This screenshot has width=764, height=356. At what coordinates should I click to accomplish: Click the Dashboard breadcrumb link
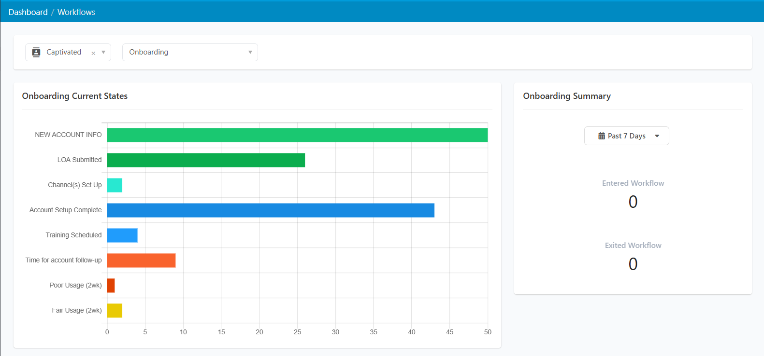(28, 12)
